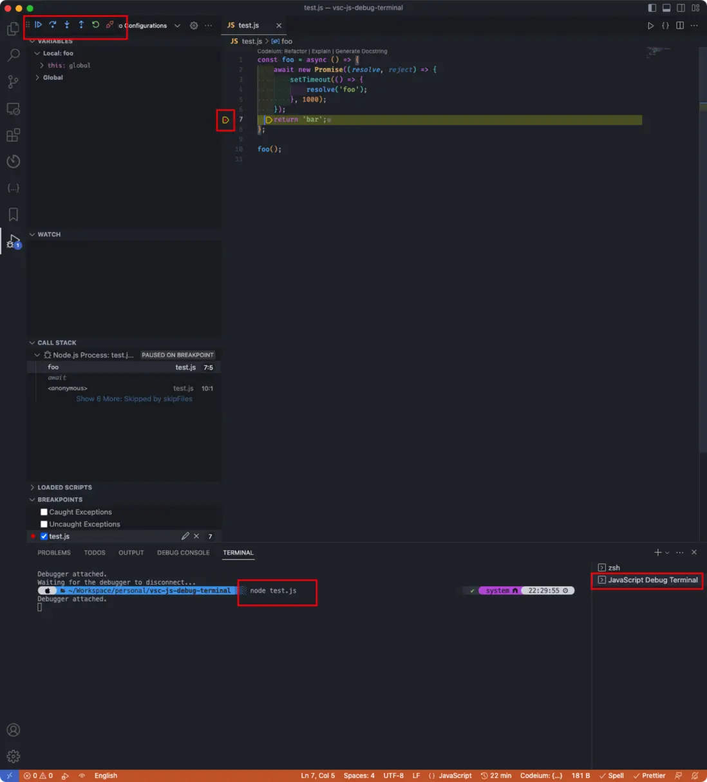Open the Remote Explorer view
This screenshot has width=707, height=782.
(13, 109)
